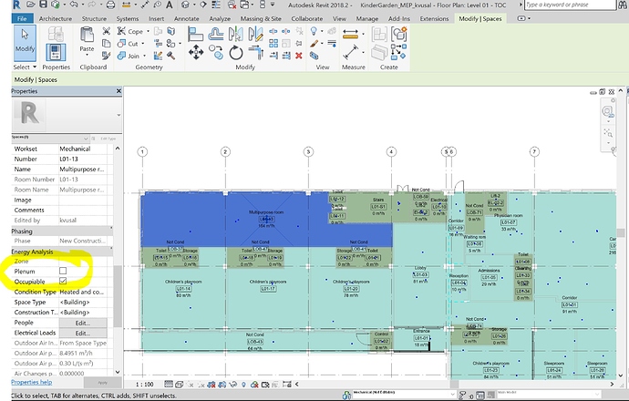The width and height of the screenshot is (629, 401).
Task: Switch to the Analyze tab
Action: pyautogui.click(x=220, y=18)
